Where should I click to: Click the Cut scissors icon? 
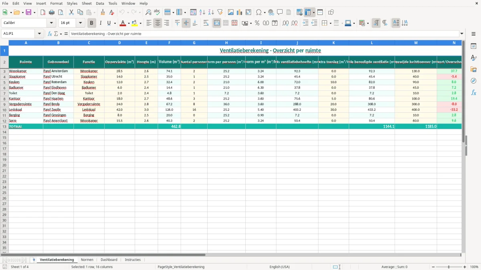[x=71, y=12]
